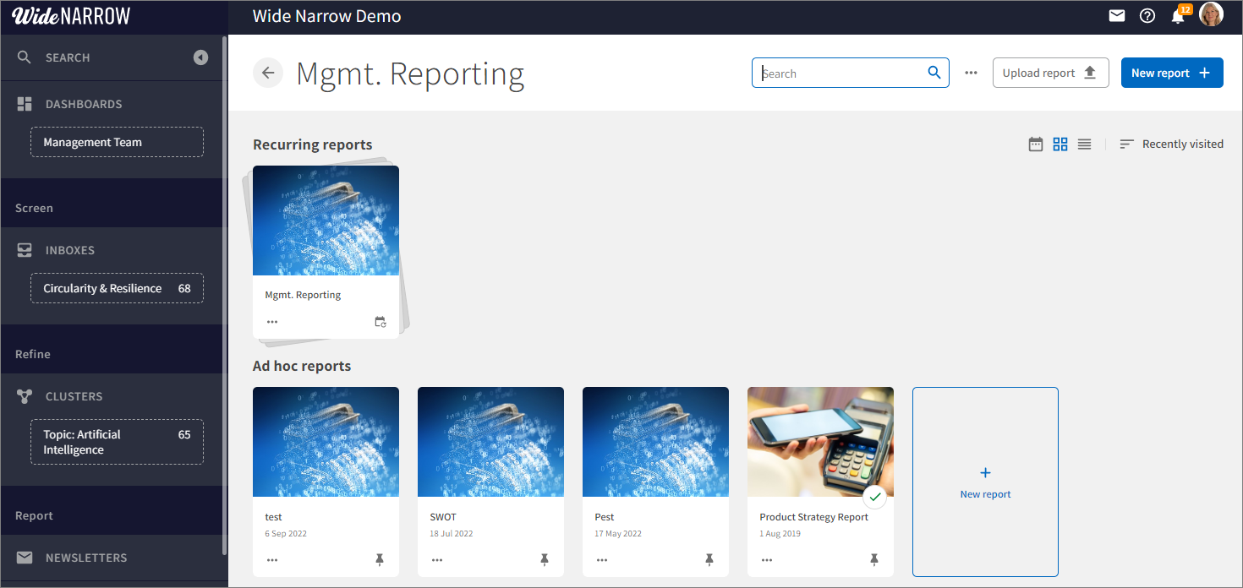
Task: Open the Management Team dashboard
Action: (117, 142)
